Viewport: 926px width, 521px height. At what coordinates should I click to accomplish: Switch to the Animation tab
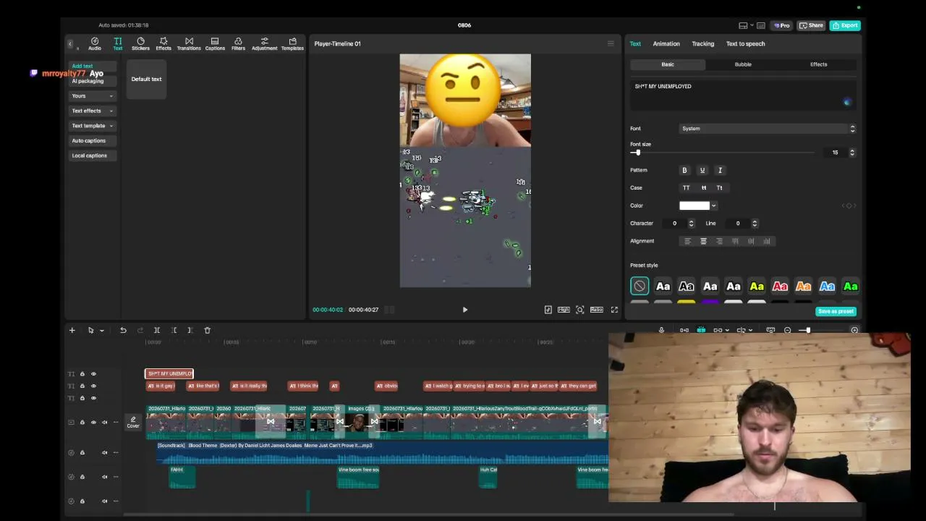(x=666, y=43)
